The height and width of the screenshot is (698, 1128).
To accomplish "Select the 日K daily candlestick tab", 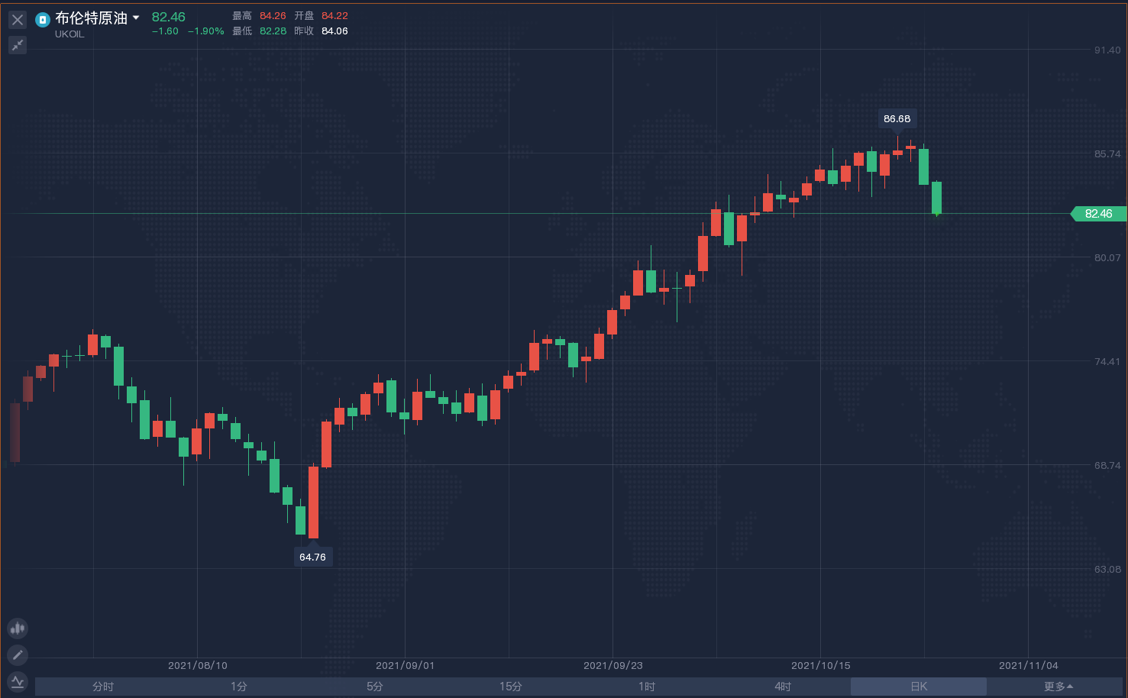I will click(919, 687).
